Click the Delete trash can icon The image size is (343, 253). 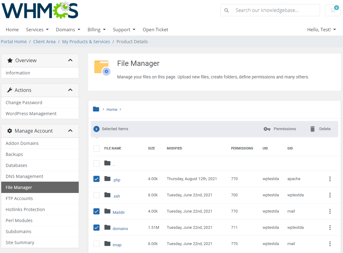(x=312, y=129)
